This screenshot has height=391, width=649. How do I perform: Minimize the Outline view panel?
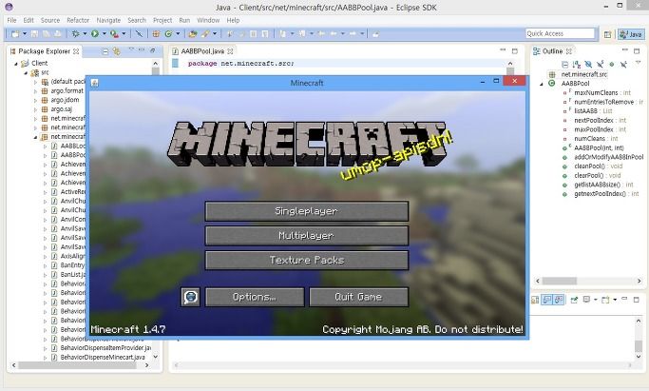coord(625,50)
